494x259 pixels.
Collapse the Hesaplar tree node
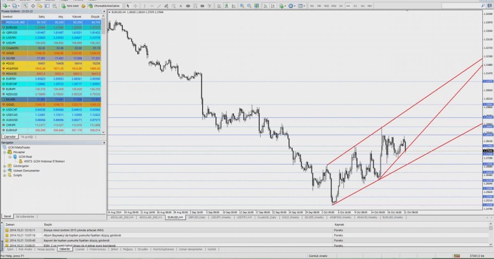click(x=5, y=152)
